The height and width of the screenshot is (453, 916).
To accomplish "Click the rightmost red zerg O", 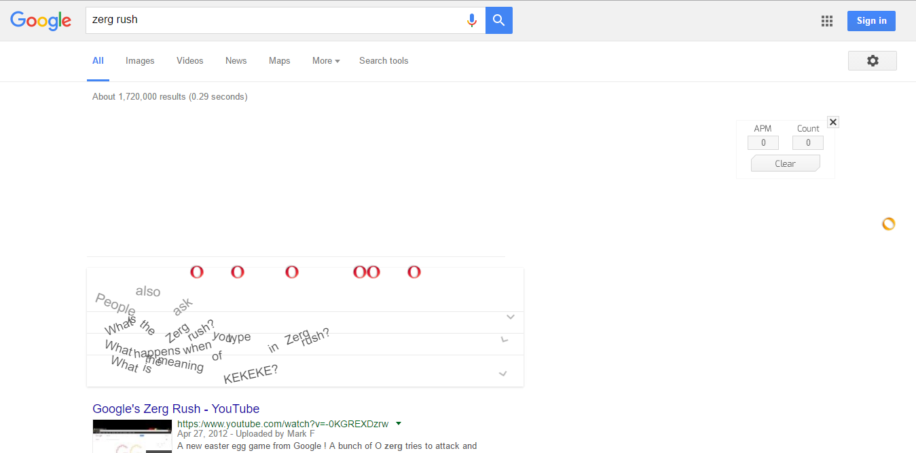I will point(414,272).
